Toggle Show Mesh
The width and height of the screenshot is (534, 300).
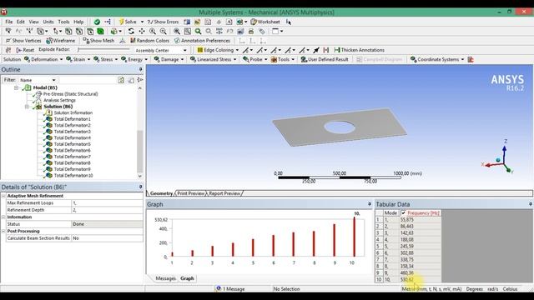click(98, 41)
